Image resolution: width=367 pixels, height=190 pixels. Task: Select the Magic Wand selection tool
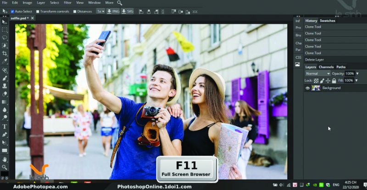[5, 46]
